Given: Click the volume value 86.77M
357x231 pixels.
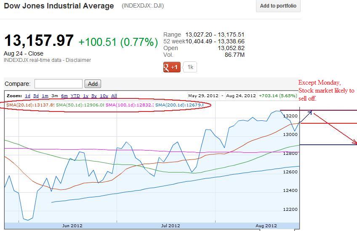Looking at the screenshot, I should [234, 55].
